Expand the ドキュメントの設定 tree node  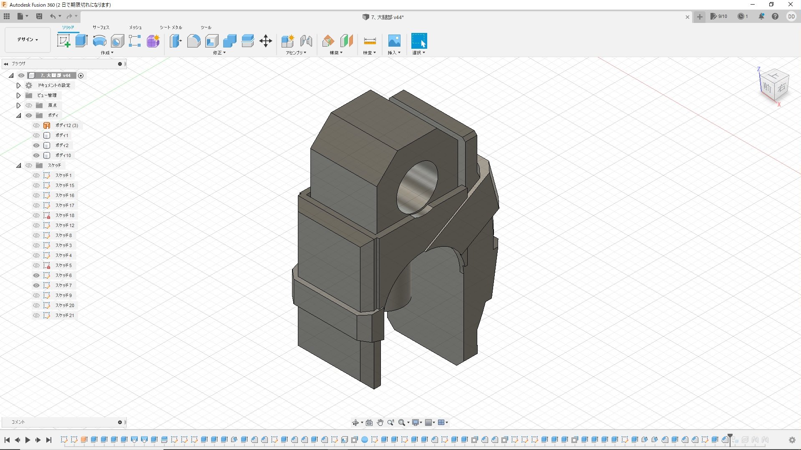18,85
